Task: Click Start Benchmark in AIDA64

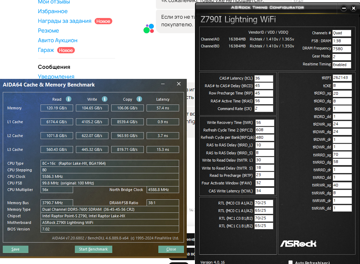Action: point(94,249)
